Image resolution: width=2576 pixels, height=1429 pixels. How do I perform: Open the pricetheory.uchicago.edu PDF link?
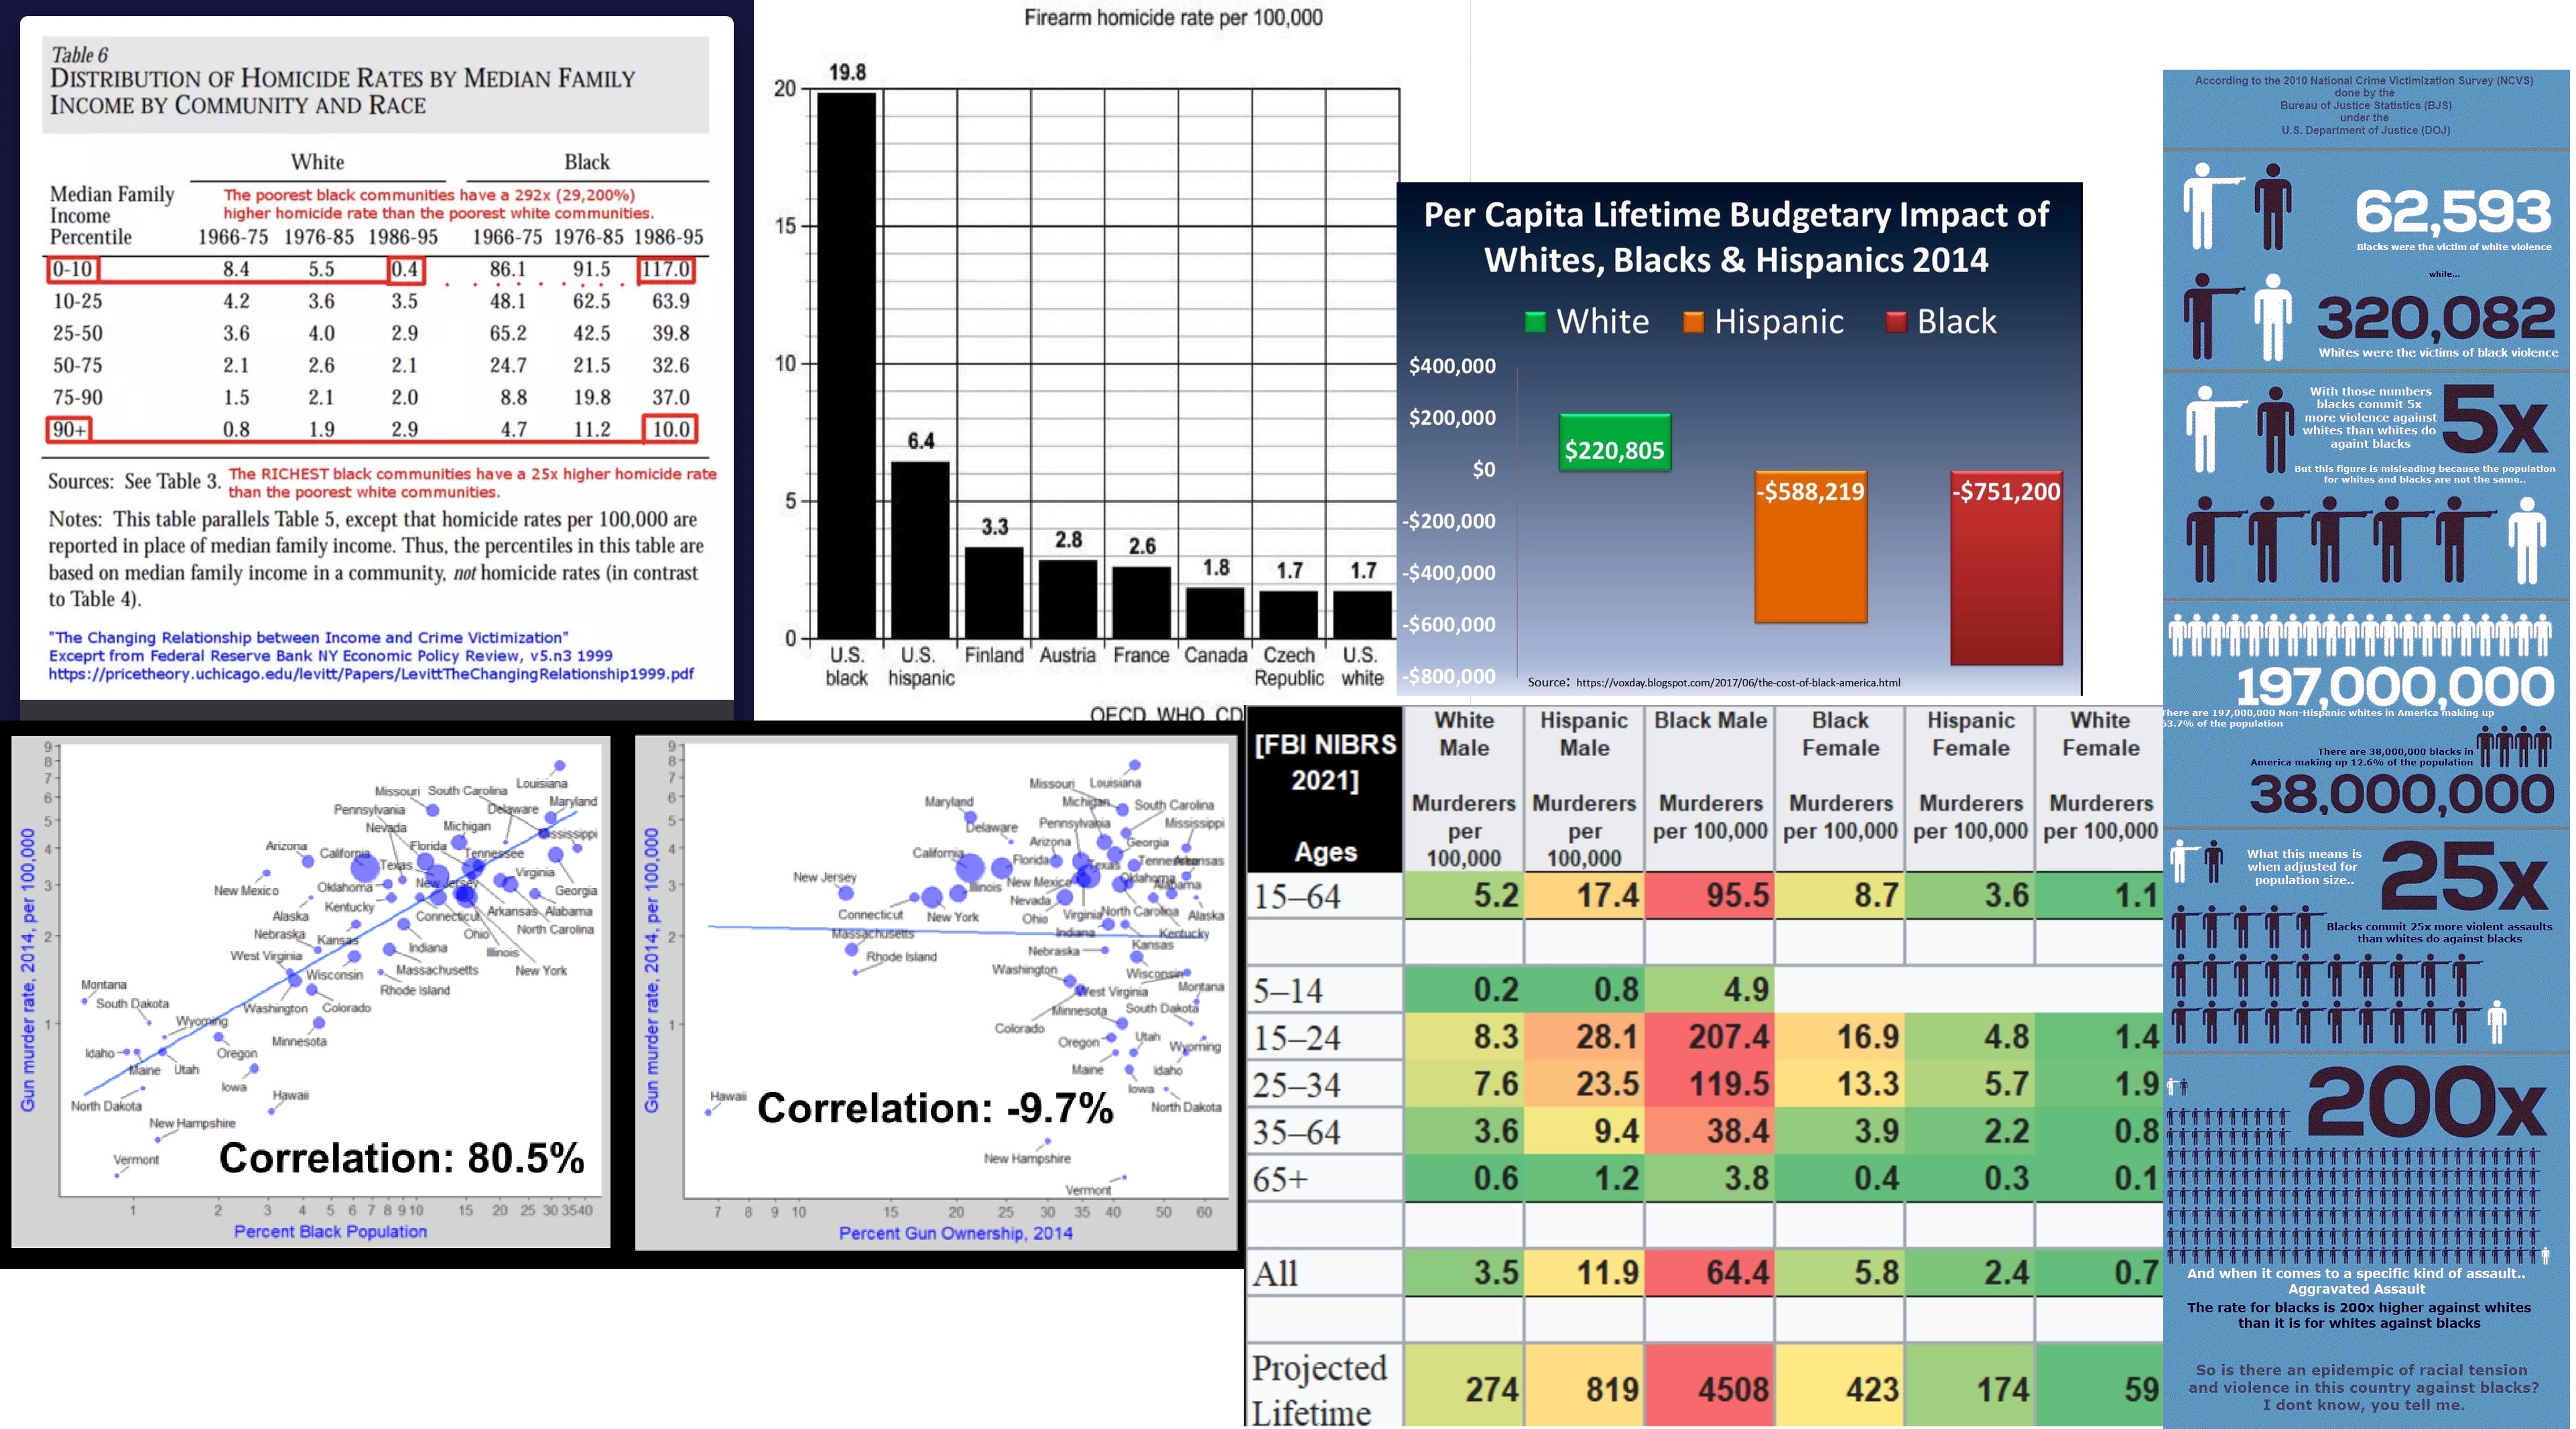click(x=371, y=674)
